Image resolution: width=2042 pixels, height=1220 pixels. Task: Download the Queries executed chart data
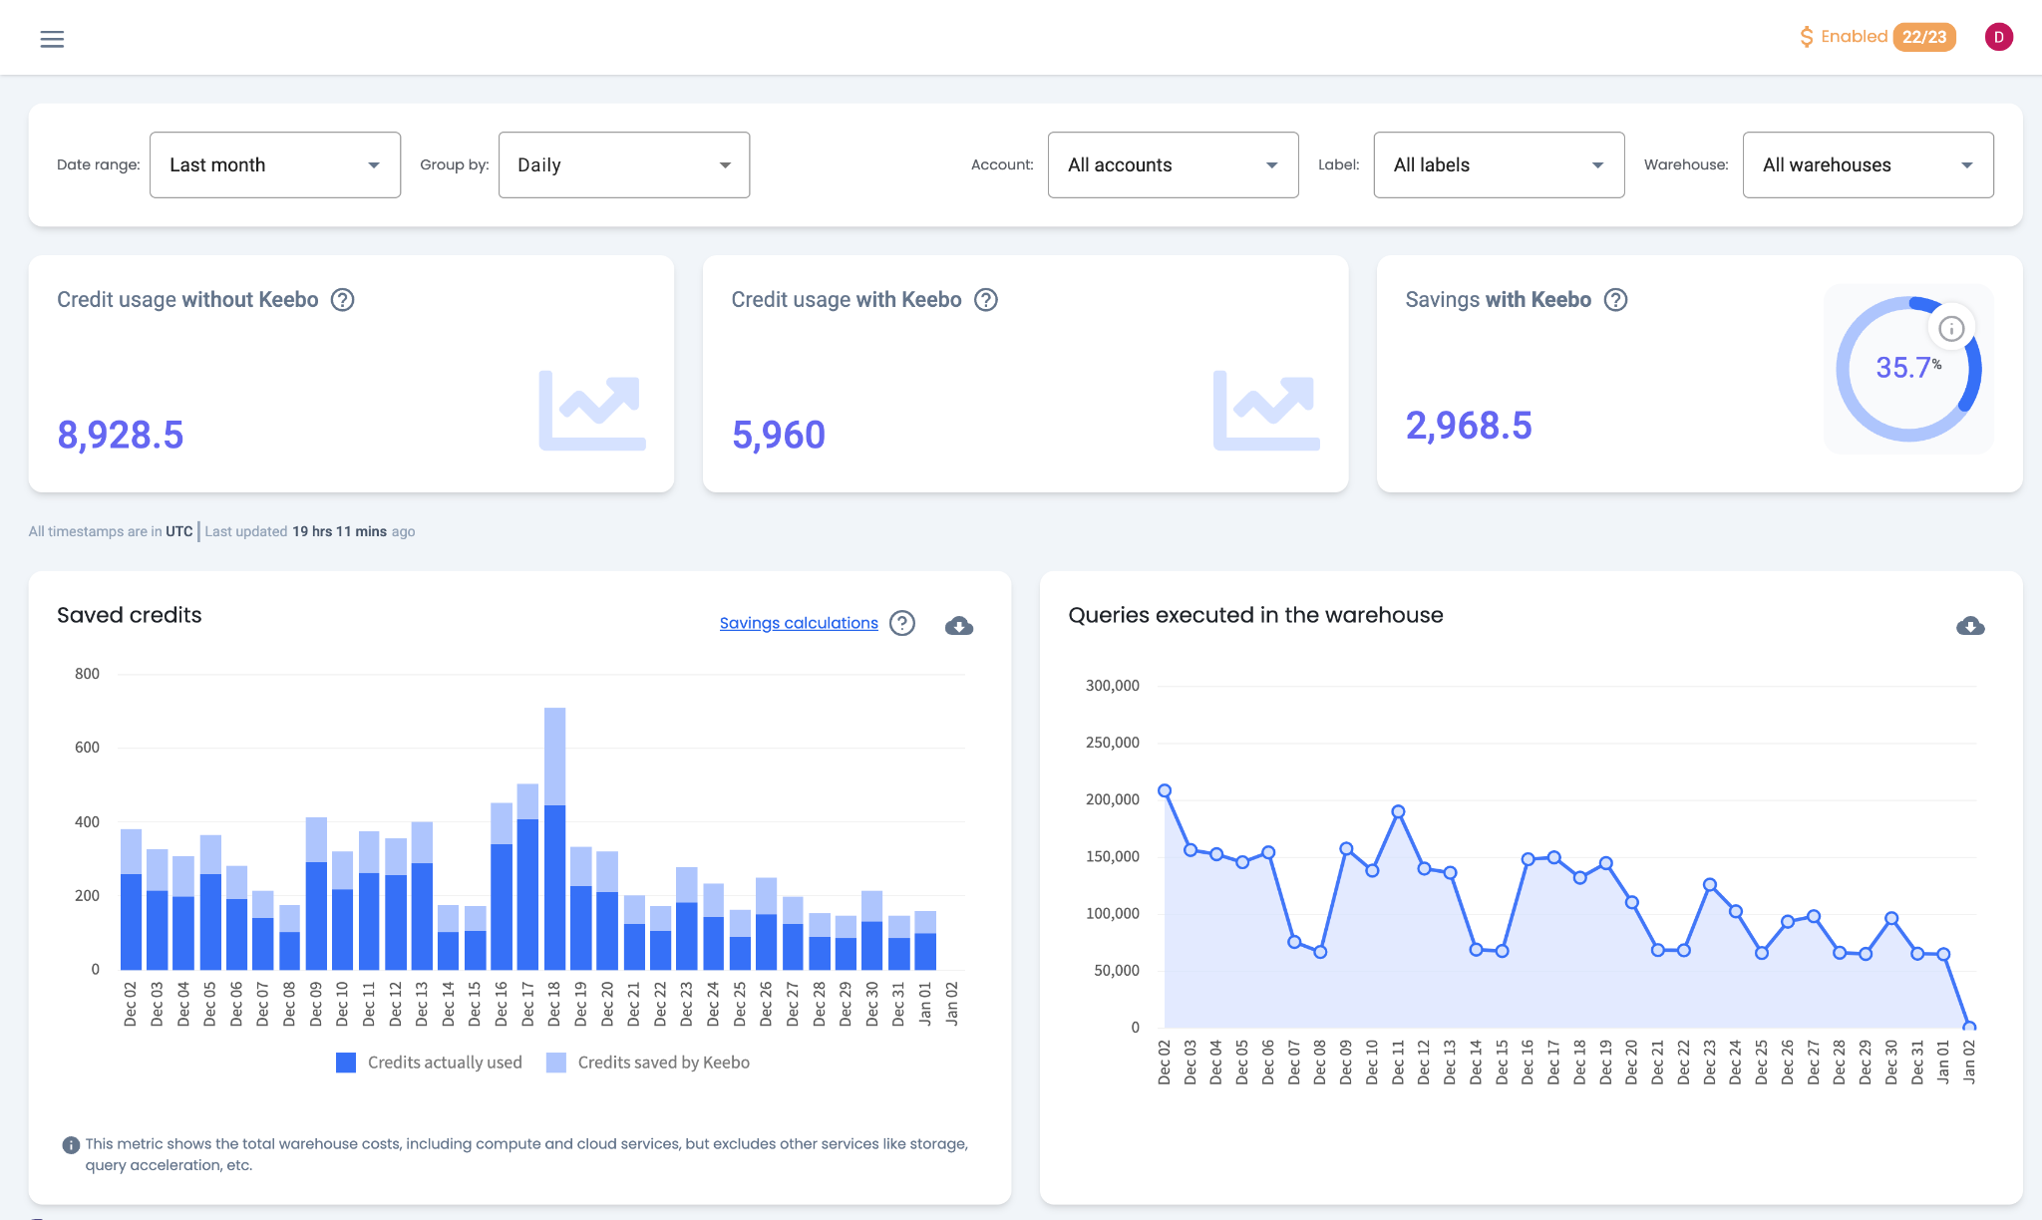pyautogui.click(x=1969, y=625)
